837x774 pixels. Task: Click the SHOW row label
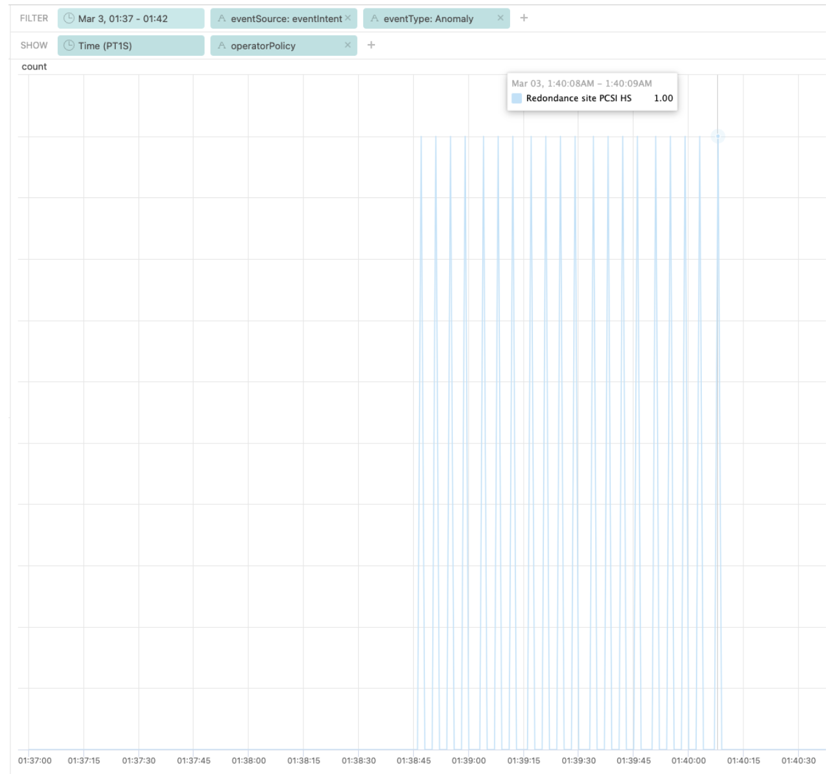(x=34, y=45)
